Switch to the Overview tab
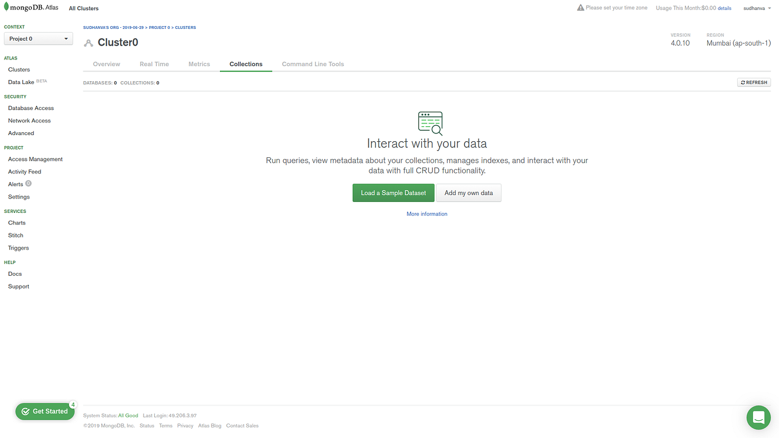Screen dimensions: 779x438 tap(106, 63)
